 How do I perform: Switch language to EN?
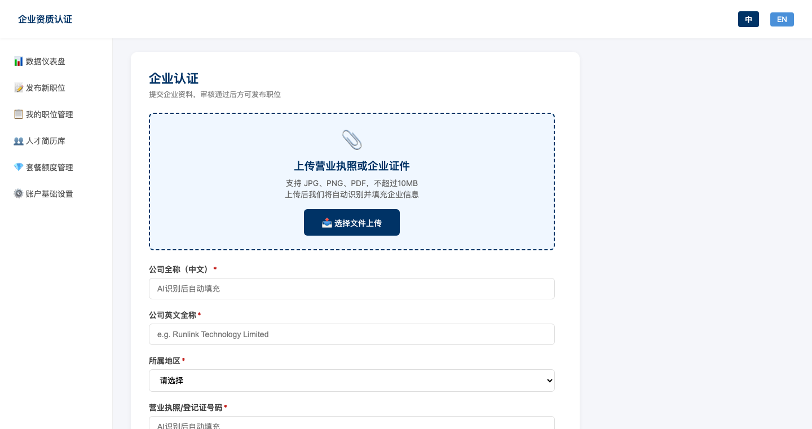point(782,19)
